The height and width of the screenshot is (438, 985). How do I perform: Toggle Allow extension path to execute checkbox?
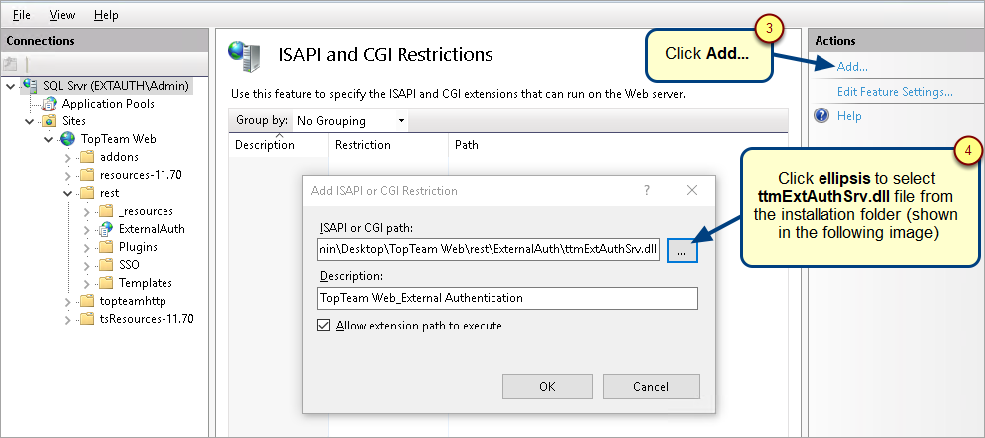(x=324, y=326)
